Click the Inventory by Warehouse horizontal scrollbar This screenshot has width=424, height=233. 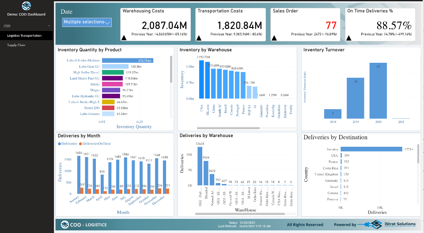[228, 128]
